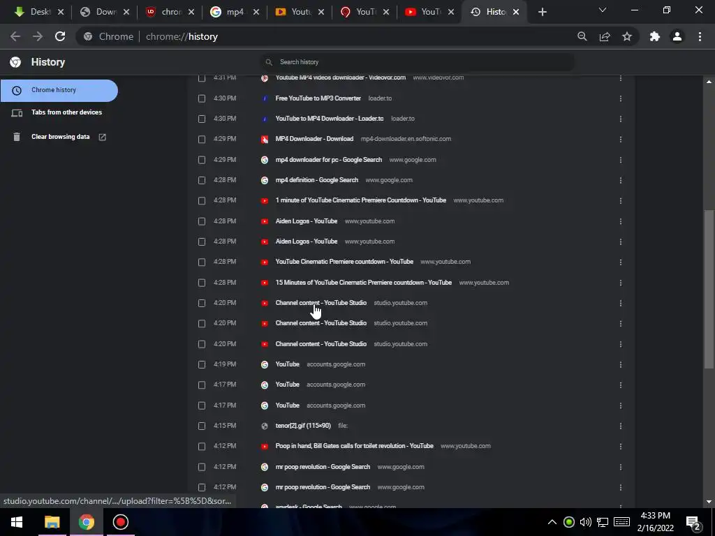Check the Poop in hand Bill Gates entry
Image resolution: width=715 pixels, height=536 pixels.
point(202,446)
